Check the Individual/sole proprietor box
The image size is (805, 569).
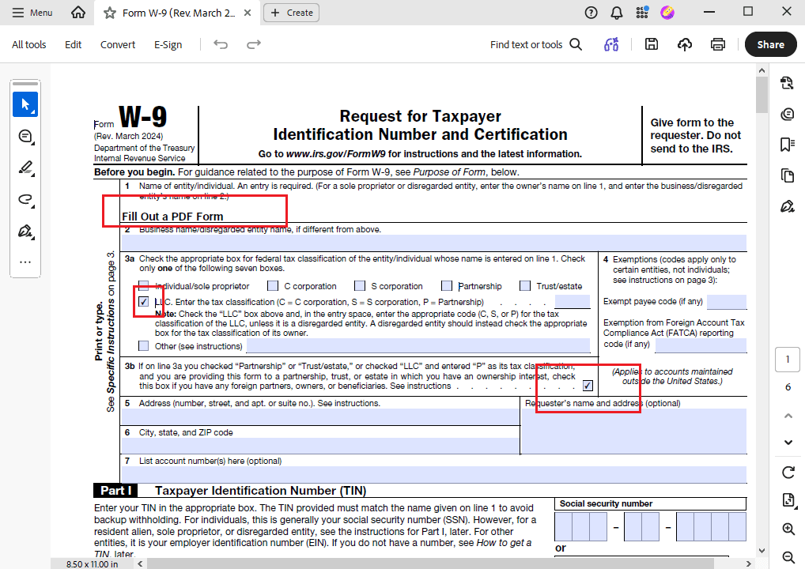144,286
